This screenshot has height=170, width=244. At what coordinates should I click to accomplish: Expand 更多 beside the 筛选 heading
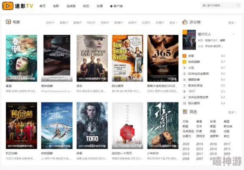point(232,112)
